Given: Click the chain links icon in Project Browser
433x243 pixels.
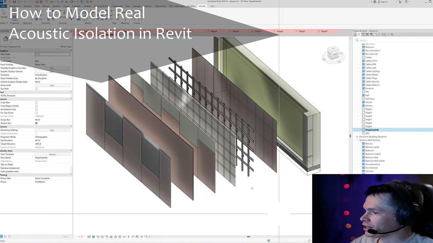Looking at the screenshot, I should [388, 34].
